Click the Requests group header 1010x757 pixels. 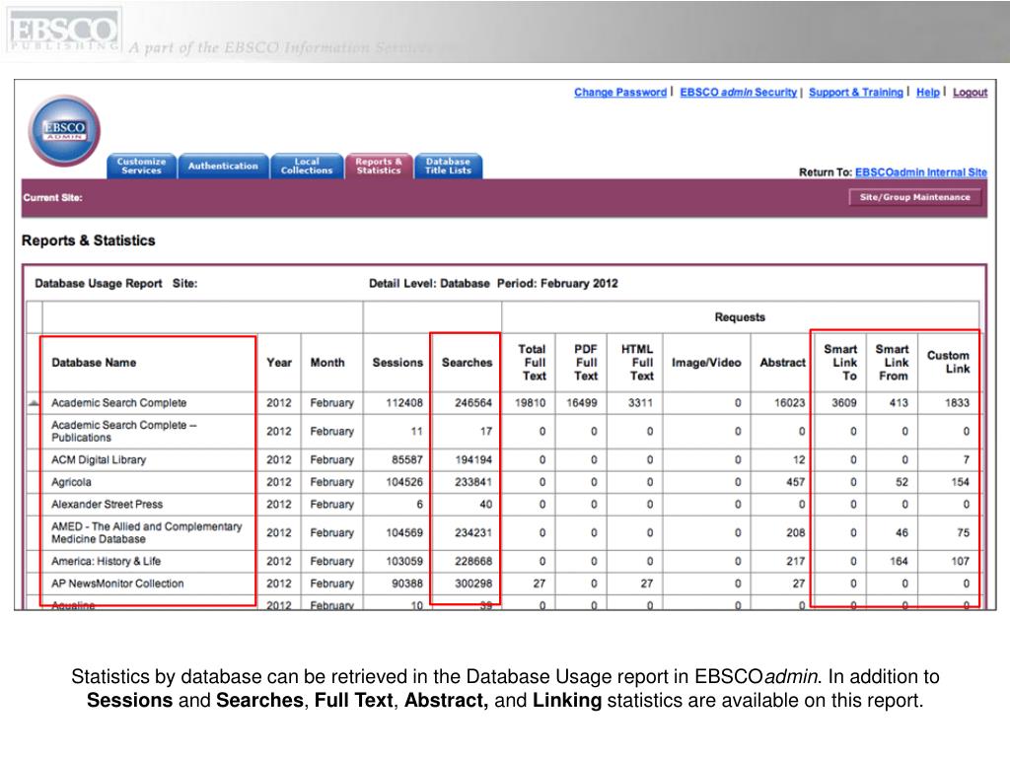tap(740, 317)
